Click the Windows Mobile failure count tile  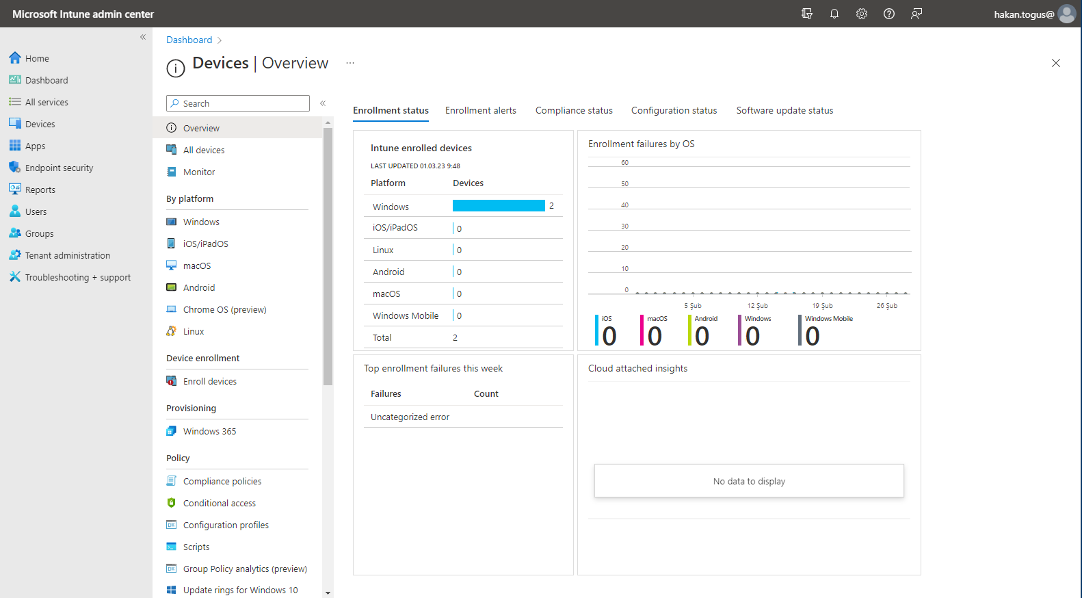pyautogui.click(x=826, y=330)
